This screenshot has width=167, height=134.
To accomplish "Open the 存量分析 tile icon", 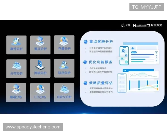I will [x=64, y=42].
